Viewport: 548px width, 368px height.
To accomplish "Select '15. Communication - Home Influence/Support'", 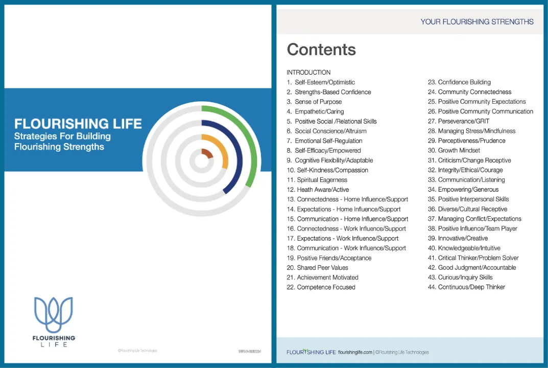I will click(347, 219).
